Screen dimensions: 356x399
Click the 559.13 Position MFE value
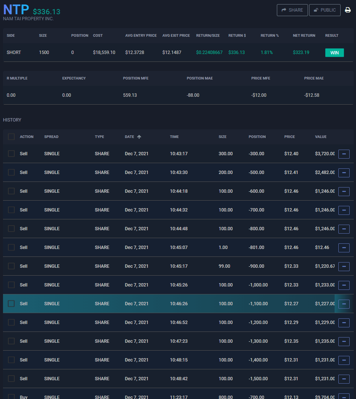[x=130, y=95]
